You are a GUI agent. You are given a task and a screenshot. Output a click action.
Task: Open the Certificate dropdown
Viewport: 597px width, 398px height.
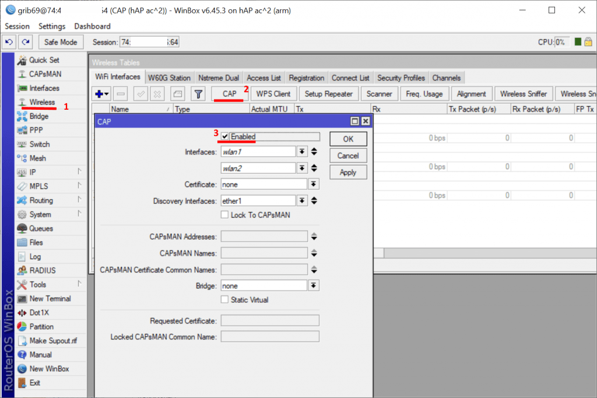tap(314, 184)
